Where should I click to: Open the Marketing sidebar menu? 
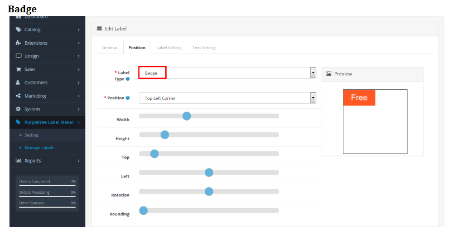pos(47,96)
